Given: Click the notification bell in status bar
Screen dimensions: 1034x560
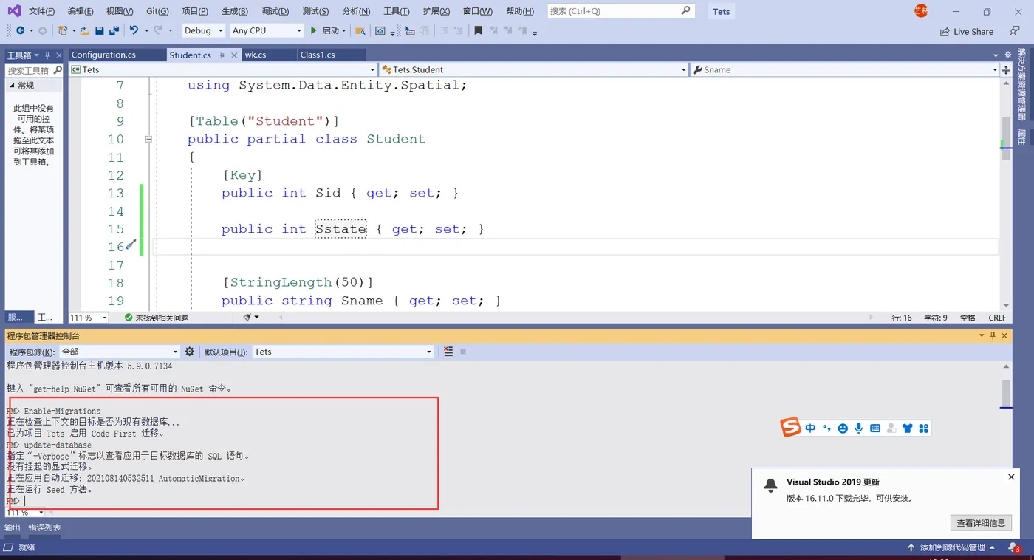Looking at the screenshot, I should tap(1014, 547).
